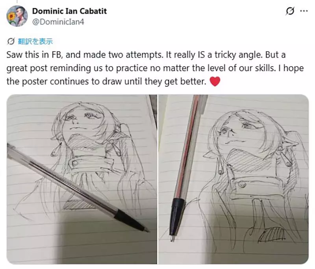This screenshot has height=269, width=315.
Task: Click the @DominicIan4 handle
Action: point(58,22)
